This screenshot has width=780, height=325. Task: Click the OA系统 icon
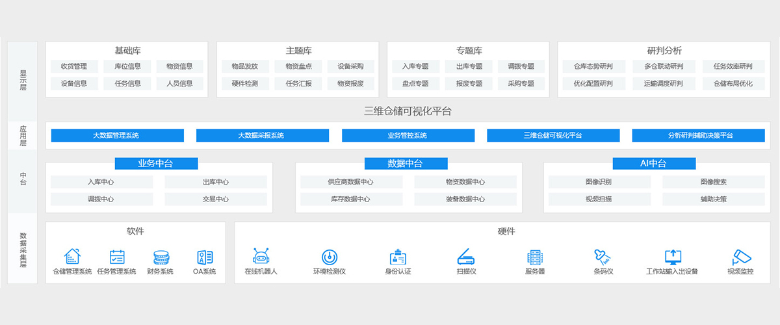point(205,257)
